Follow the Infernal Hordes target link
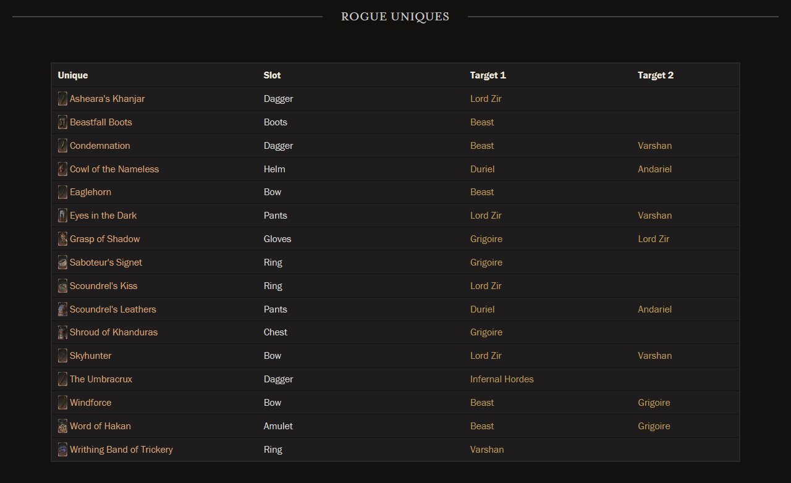The image size is (791, 483). click(x=502, y=379)
